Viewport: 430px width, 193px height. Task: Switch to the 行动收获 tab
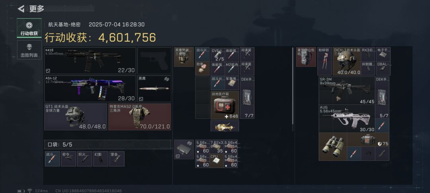[29, 29]
